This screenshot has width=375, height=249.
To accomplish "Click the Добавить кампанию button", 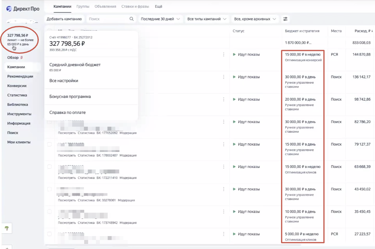I will [64, 19].
